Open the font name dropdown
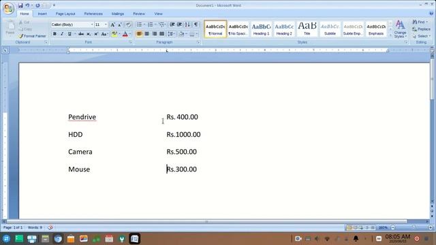The image size is (436, 245). tap(92, 24)
